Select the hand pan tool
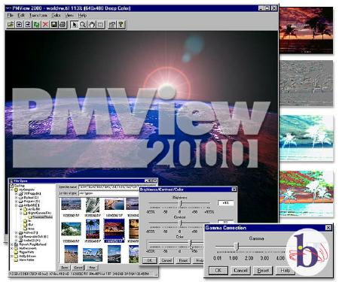339x282 pixels. (92, 24)
